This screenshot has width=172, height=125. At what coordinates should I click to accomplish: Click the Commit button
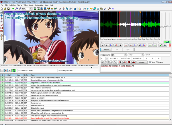[142, 62]
